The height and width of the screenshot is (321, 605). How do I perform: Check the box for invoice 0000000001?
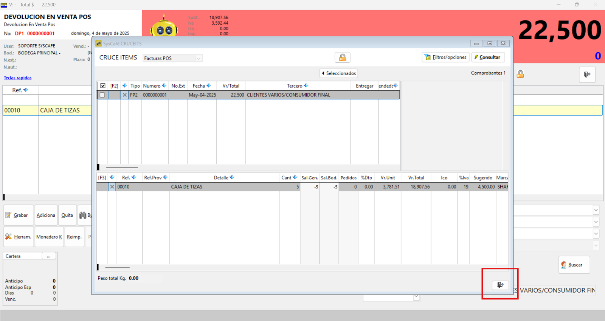click(x=102, y=95)
